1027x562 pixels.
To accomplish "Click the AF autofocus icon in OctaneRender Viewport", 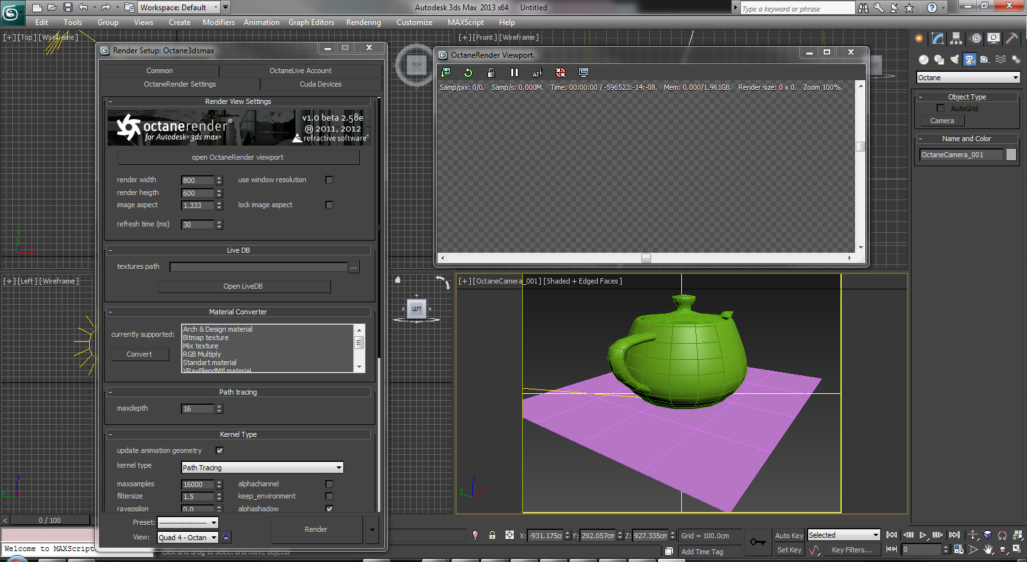I will [x=538, y=72].
